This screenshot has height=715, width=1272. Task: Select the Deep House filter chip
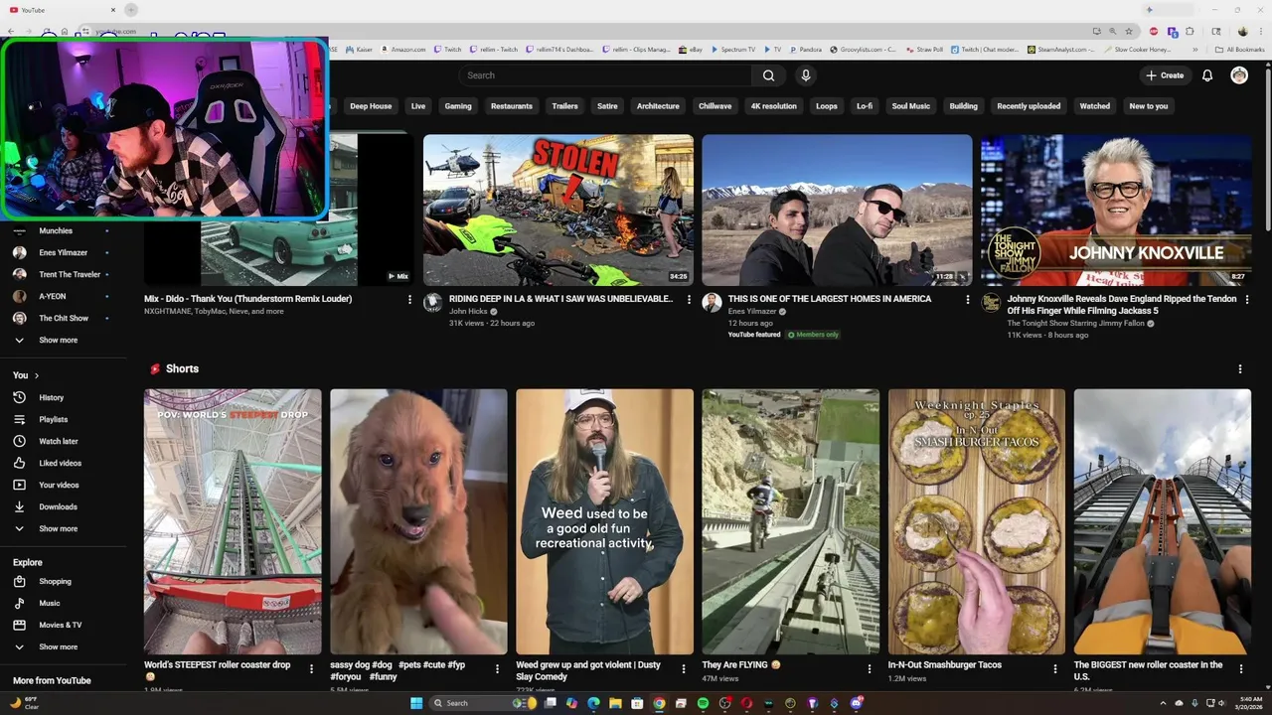(371, 106)
